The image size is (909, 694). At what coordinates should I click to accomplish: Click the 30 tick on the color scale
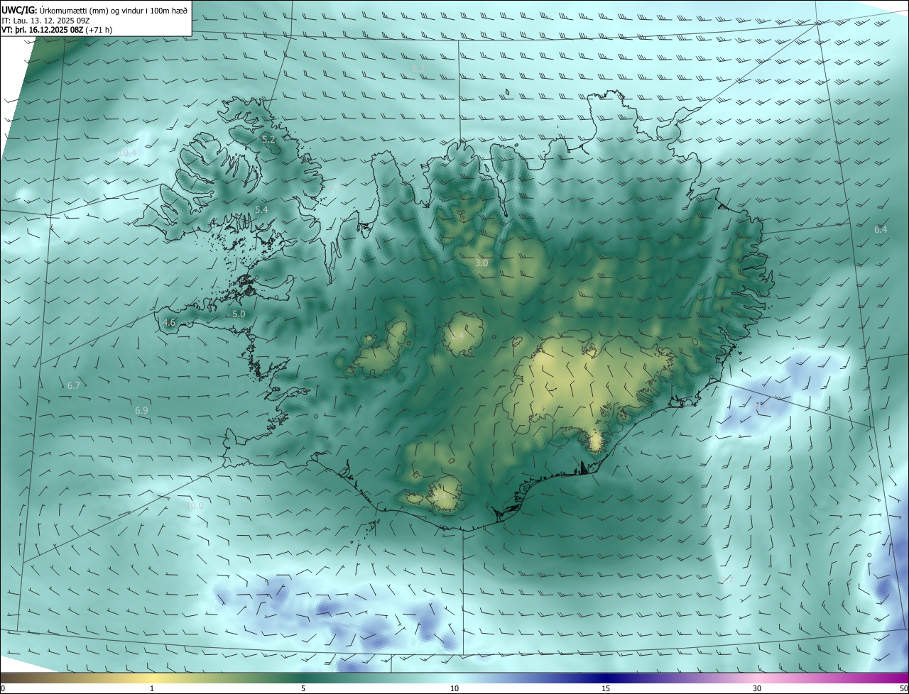click(x=757, y=688)
